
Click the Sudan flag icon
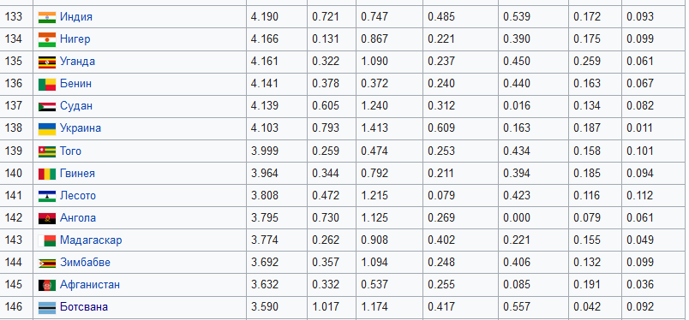(x=47, y=107)
